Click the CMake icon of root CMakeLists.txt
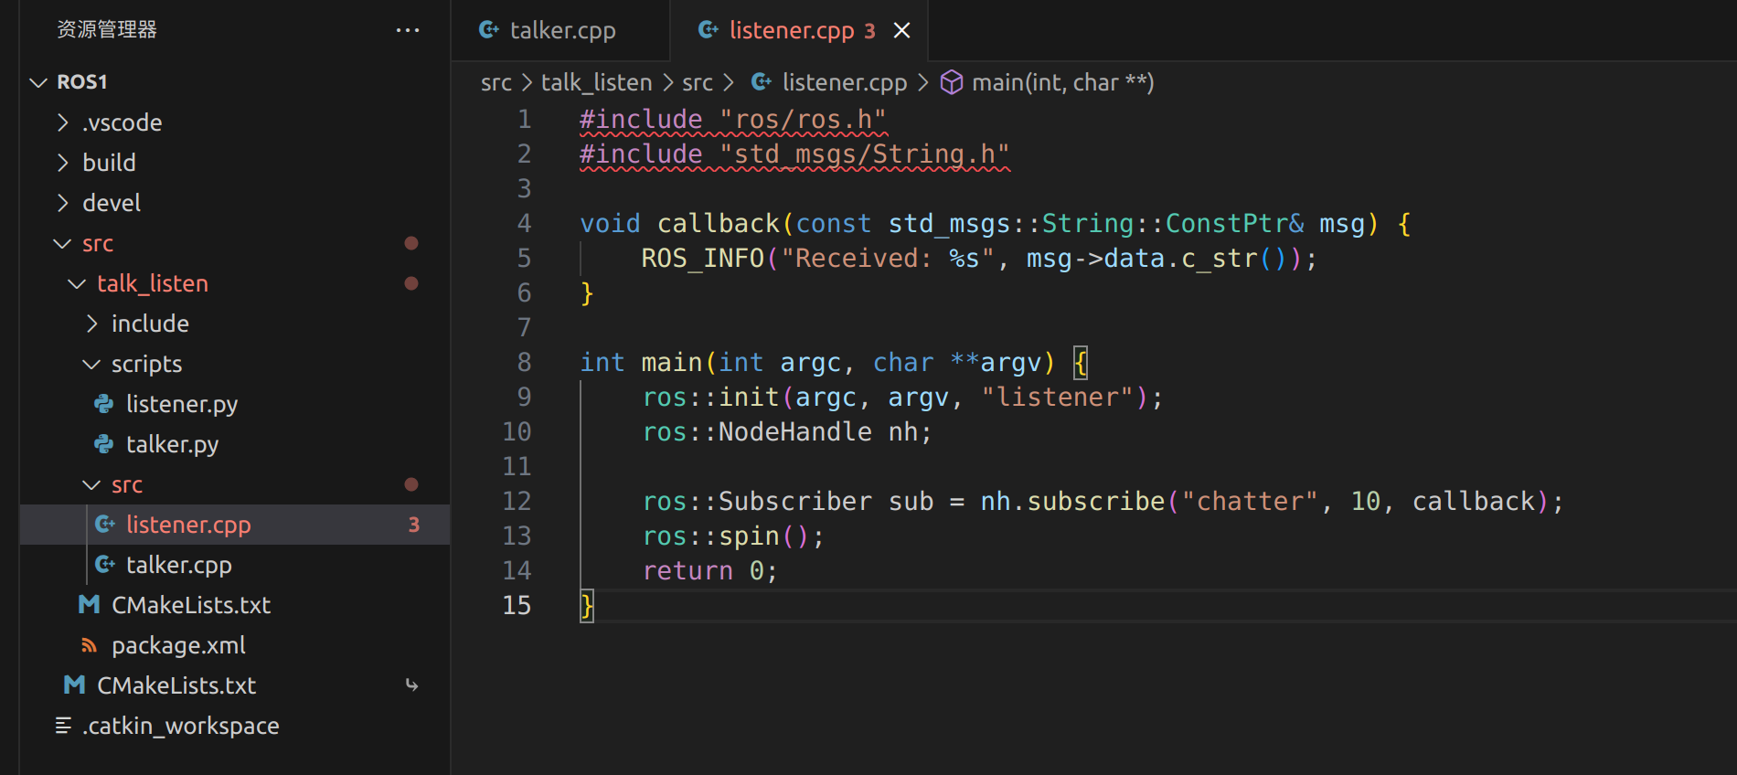 click(75, 685)
